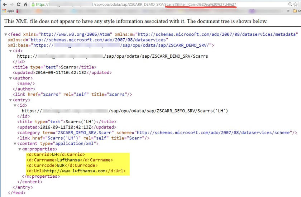Click the link href="Scarrs('LH')" line
This screenshot has width=301, height=197.
(83, 138)
